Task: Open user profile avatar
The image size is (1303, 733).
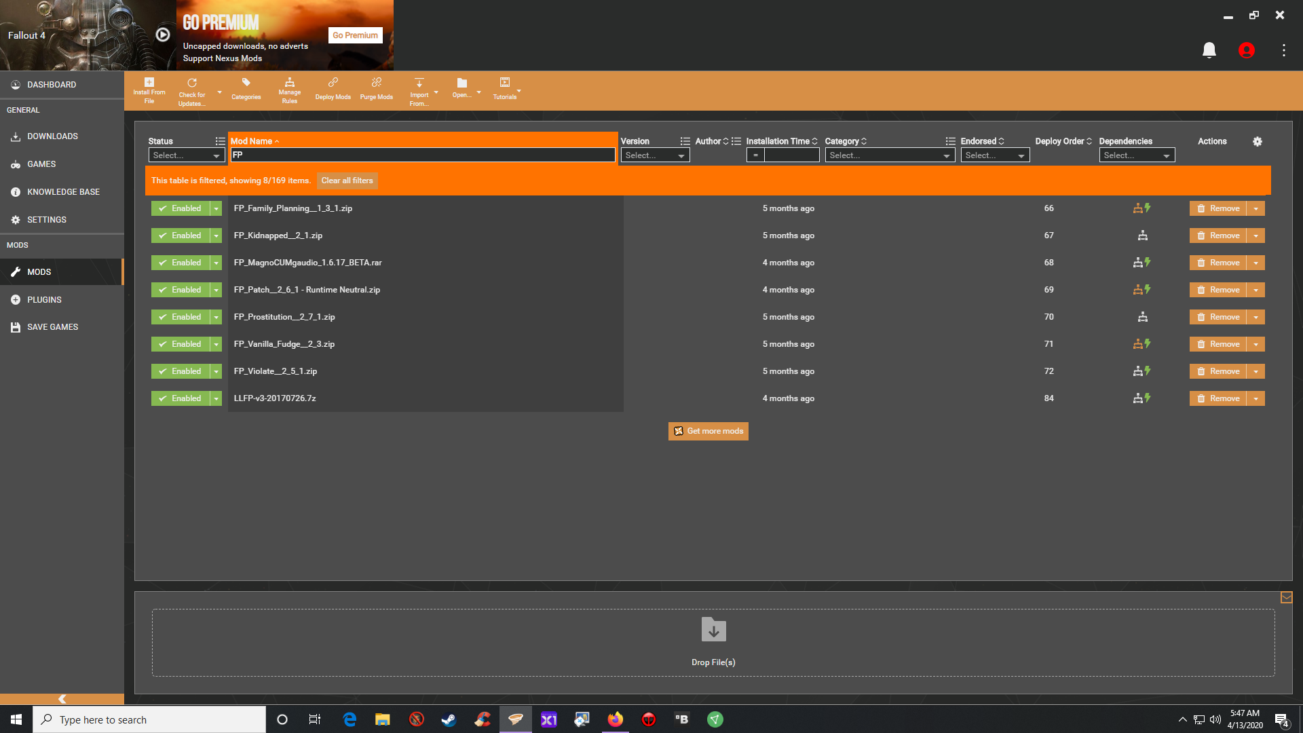Action: 1247,50
